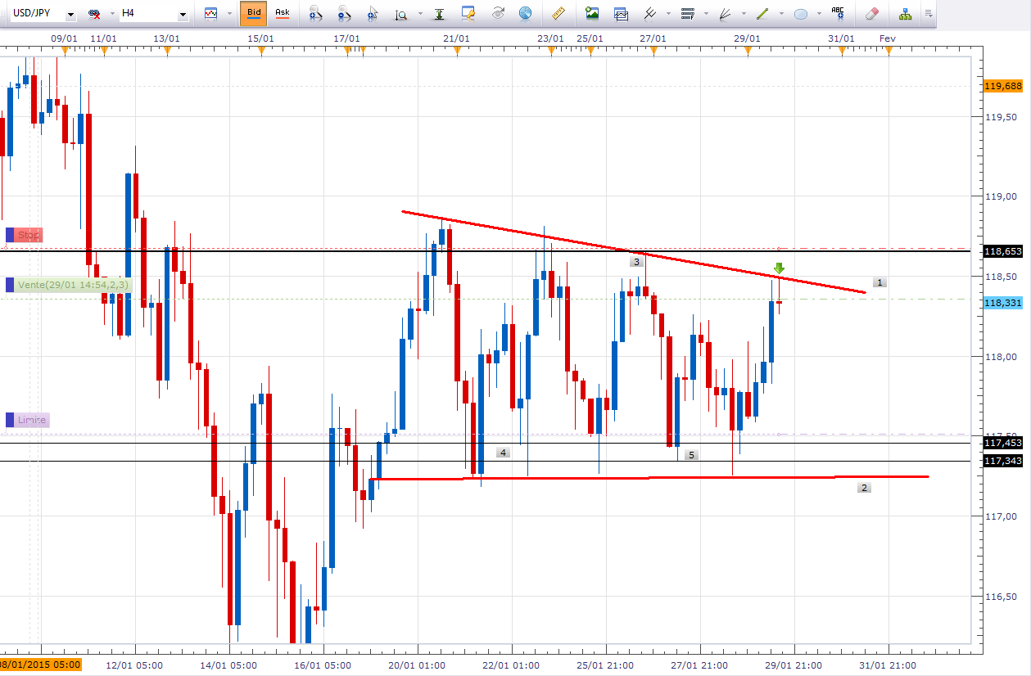Open the chart properties icon

coord(468,13)
